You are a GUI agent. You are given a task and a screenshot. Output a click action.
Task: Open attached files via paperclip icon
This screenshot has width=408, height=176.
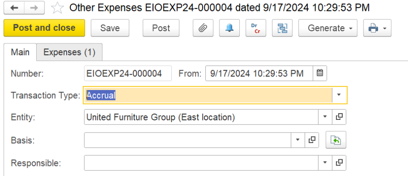pyautogui.click(x=203, y=28)
